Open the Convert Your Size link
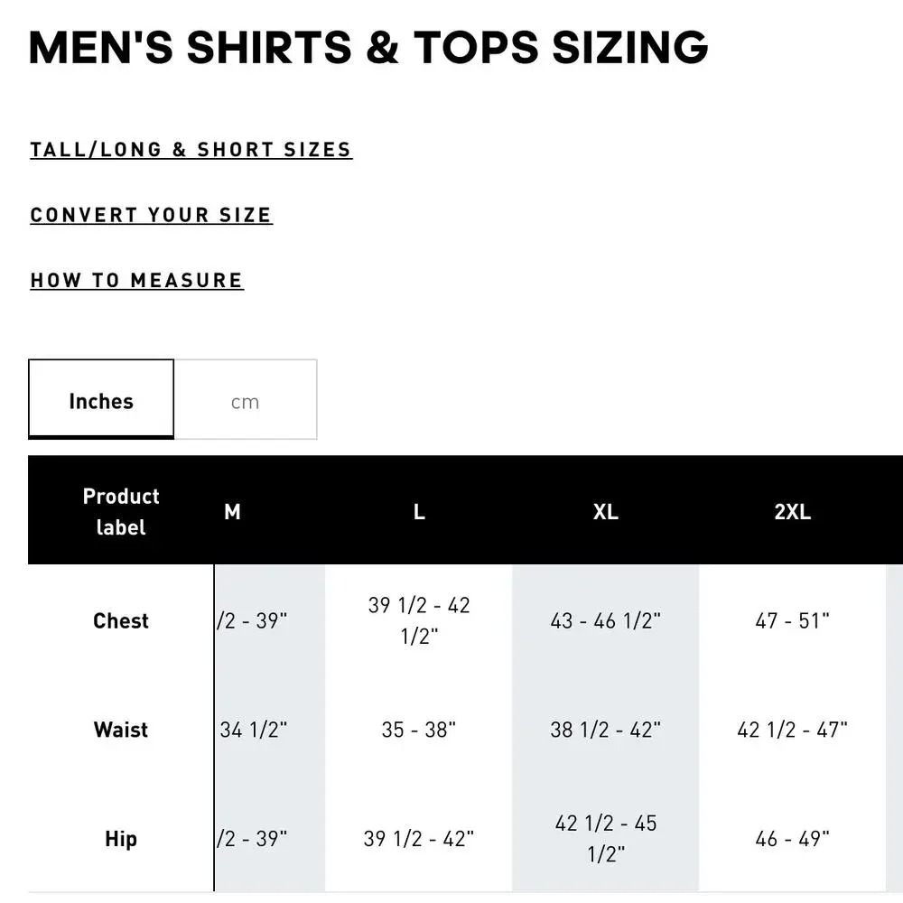 pos(151,215)
